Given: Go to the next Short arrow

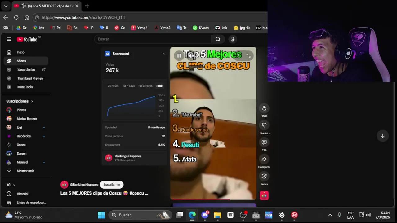Looking at the screenshot, I should pos(382,136).
